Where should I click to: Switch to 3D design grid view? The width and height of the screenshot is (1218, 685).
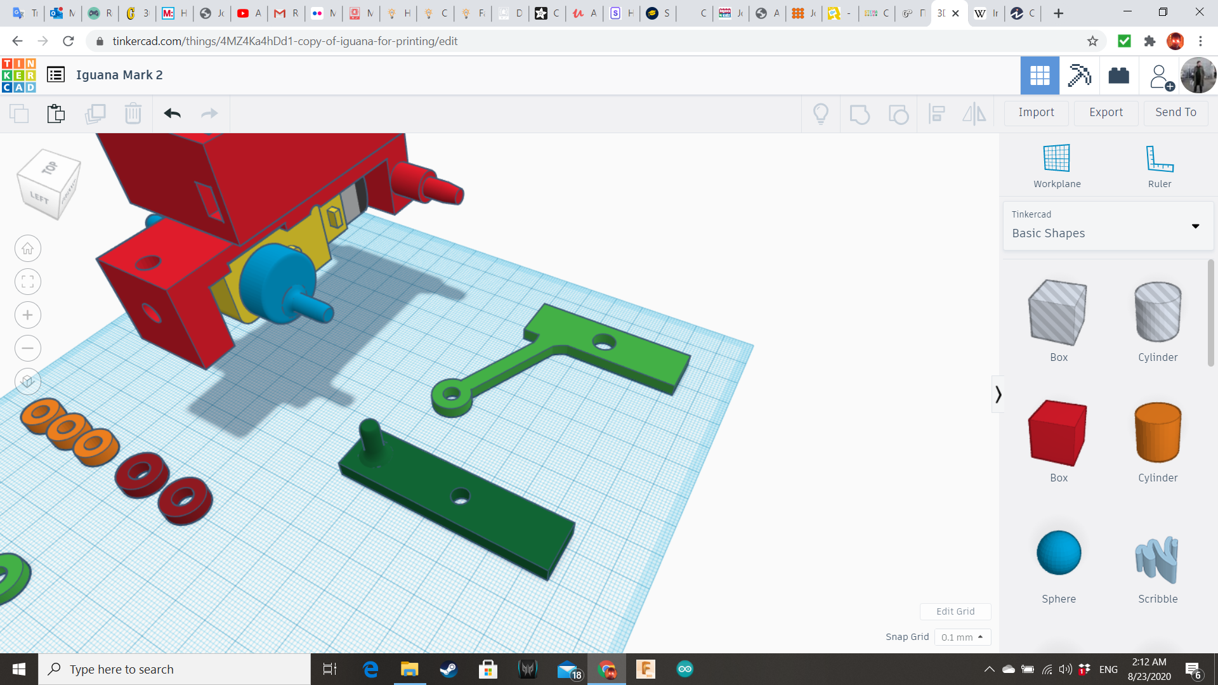(1040, 75)
